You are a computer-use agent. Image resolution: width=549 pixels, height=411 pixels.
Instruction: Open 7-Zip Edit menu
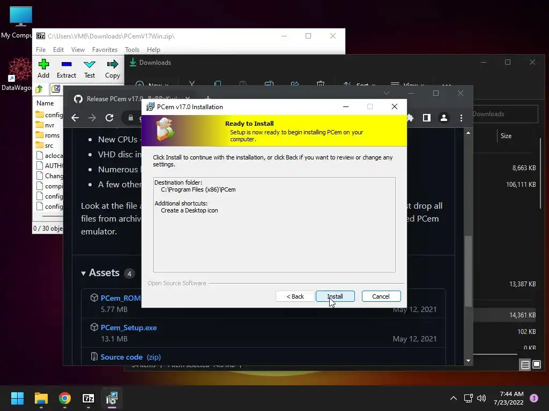pyautogui.click(x=58, y=50)
